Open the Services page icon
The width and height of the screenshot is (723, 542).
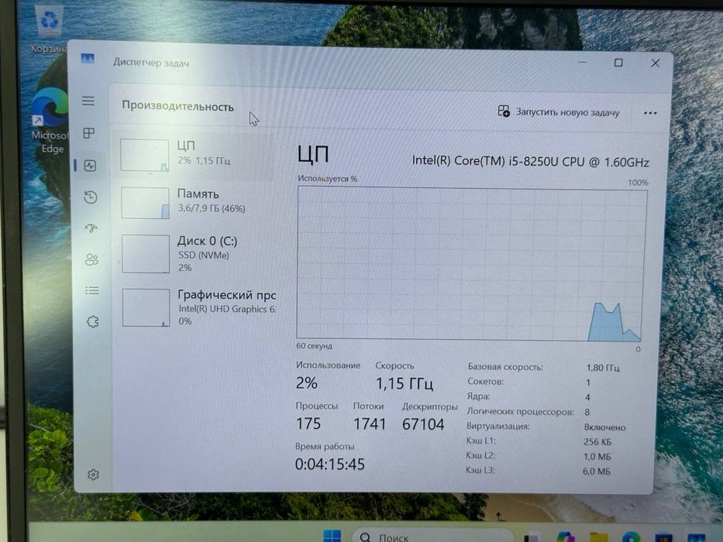pos(93,321)
